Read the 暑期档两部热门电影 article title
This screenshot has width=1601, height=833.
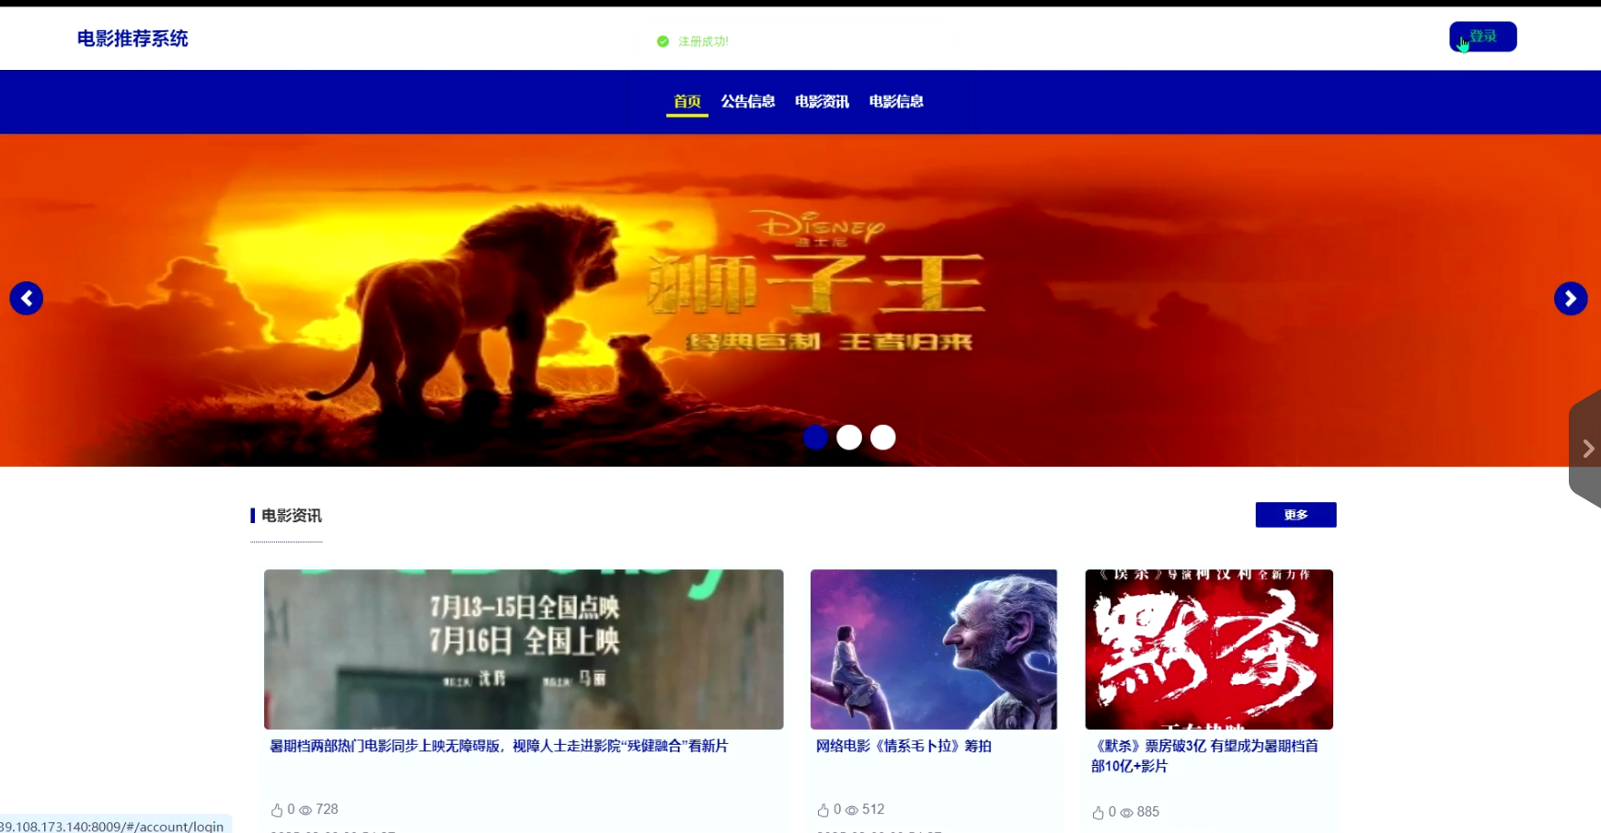[x=499, y=746]
